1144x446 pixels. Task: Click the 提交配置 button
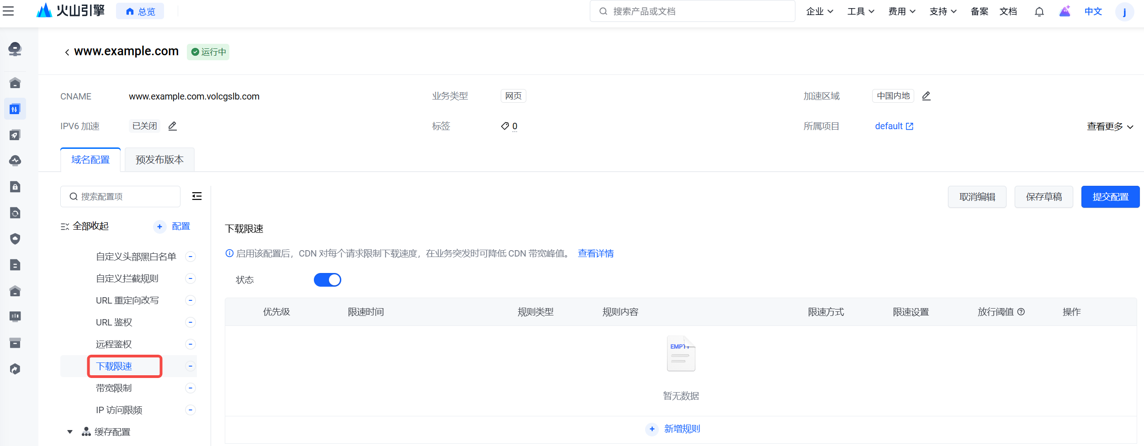tap(1110, 197)
